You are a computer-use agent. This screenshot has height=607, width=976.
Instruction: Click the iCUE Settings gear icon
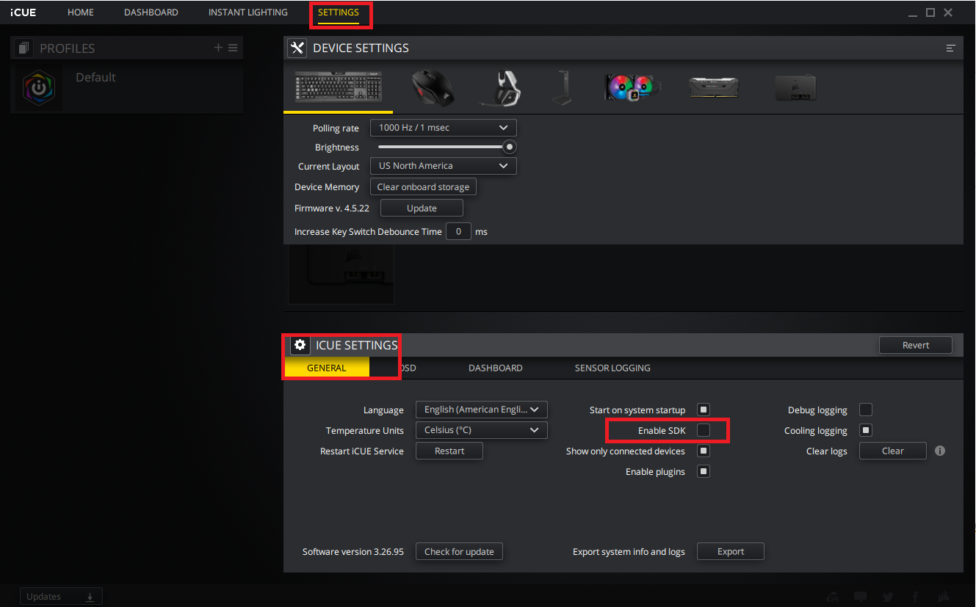[x=300, y=345]
